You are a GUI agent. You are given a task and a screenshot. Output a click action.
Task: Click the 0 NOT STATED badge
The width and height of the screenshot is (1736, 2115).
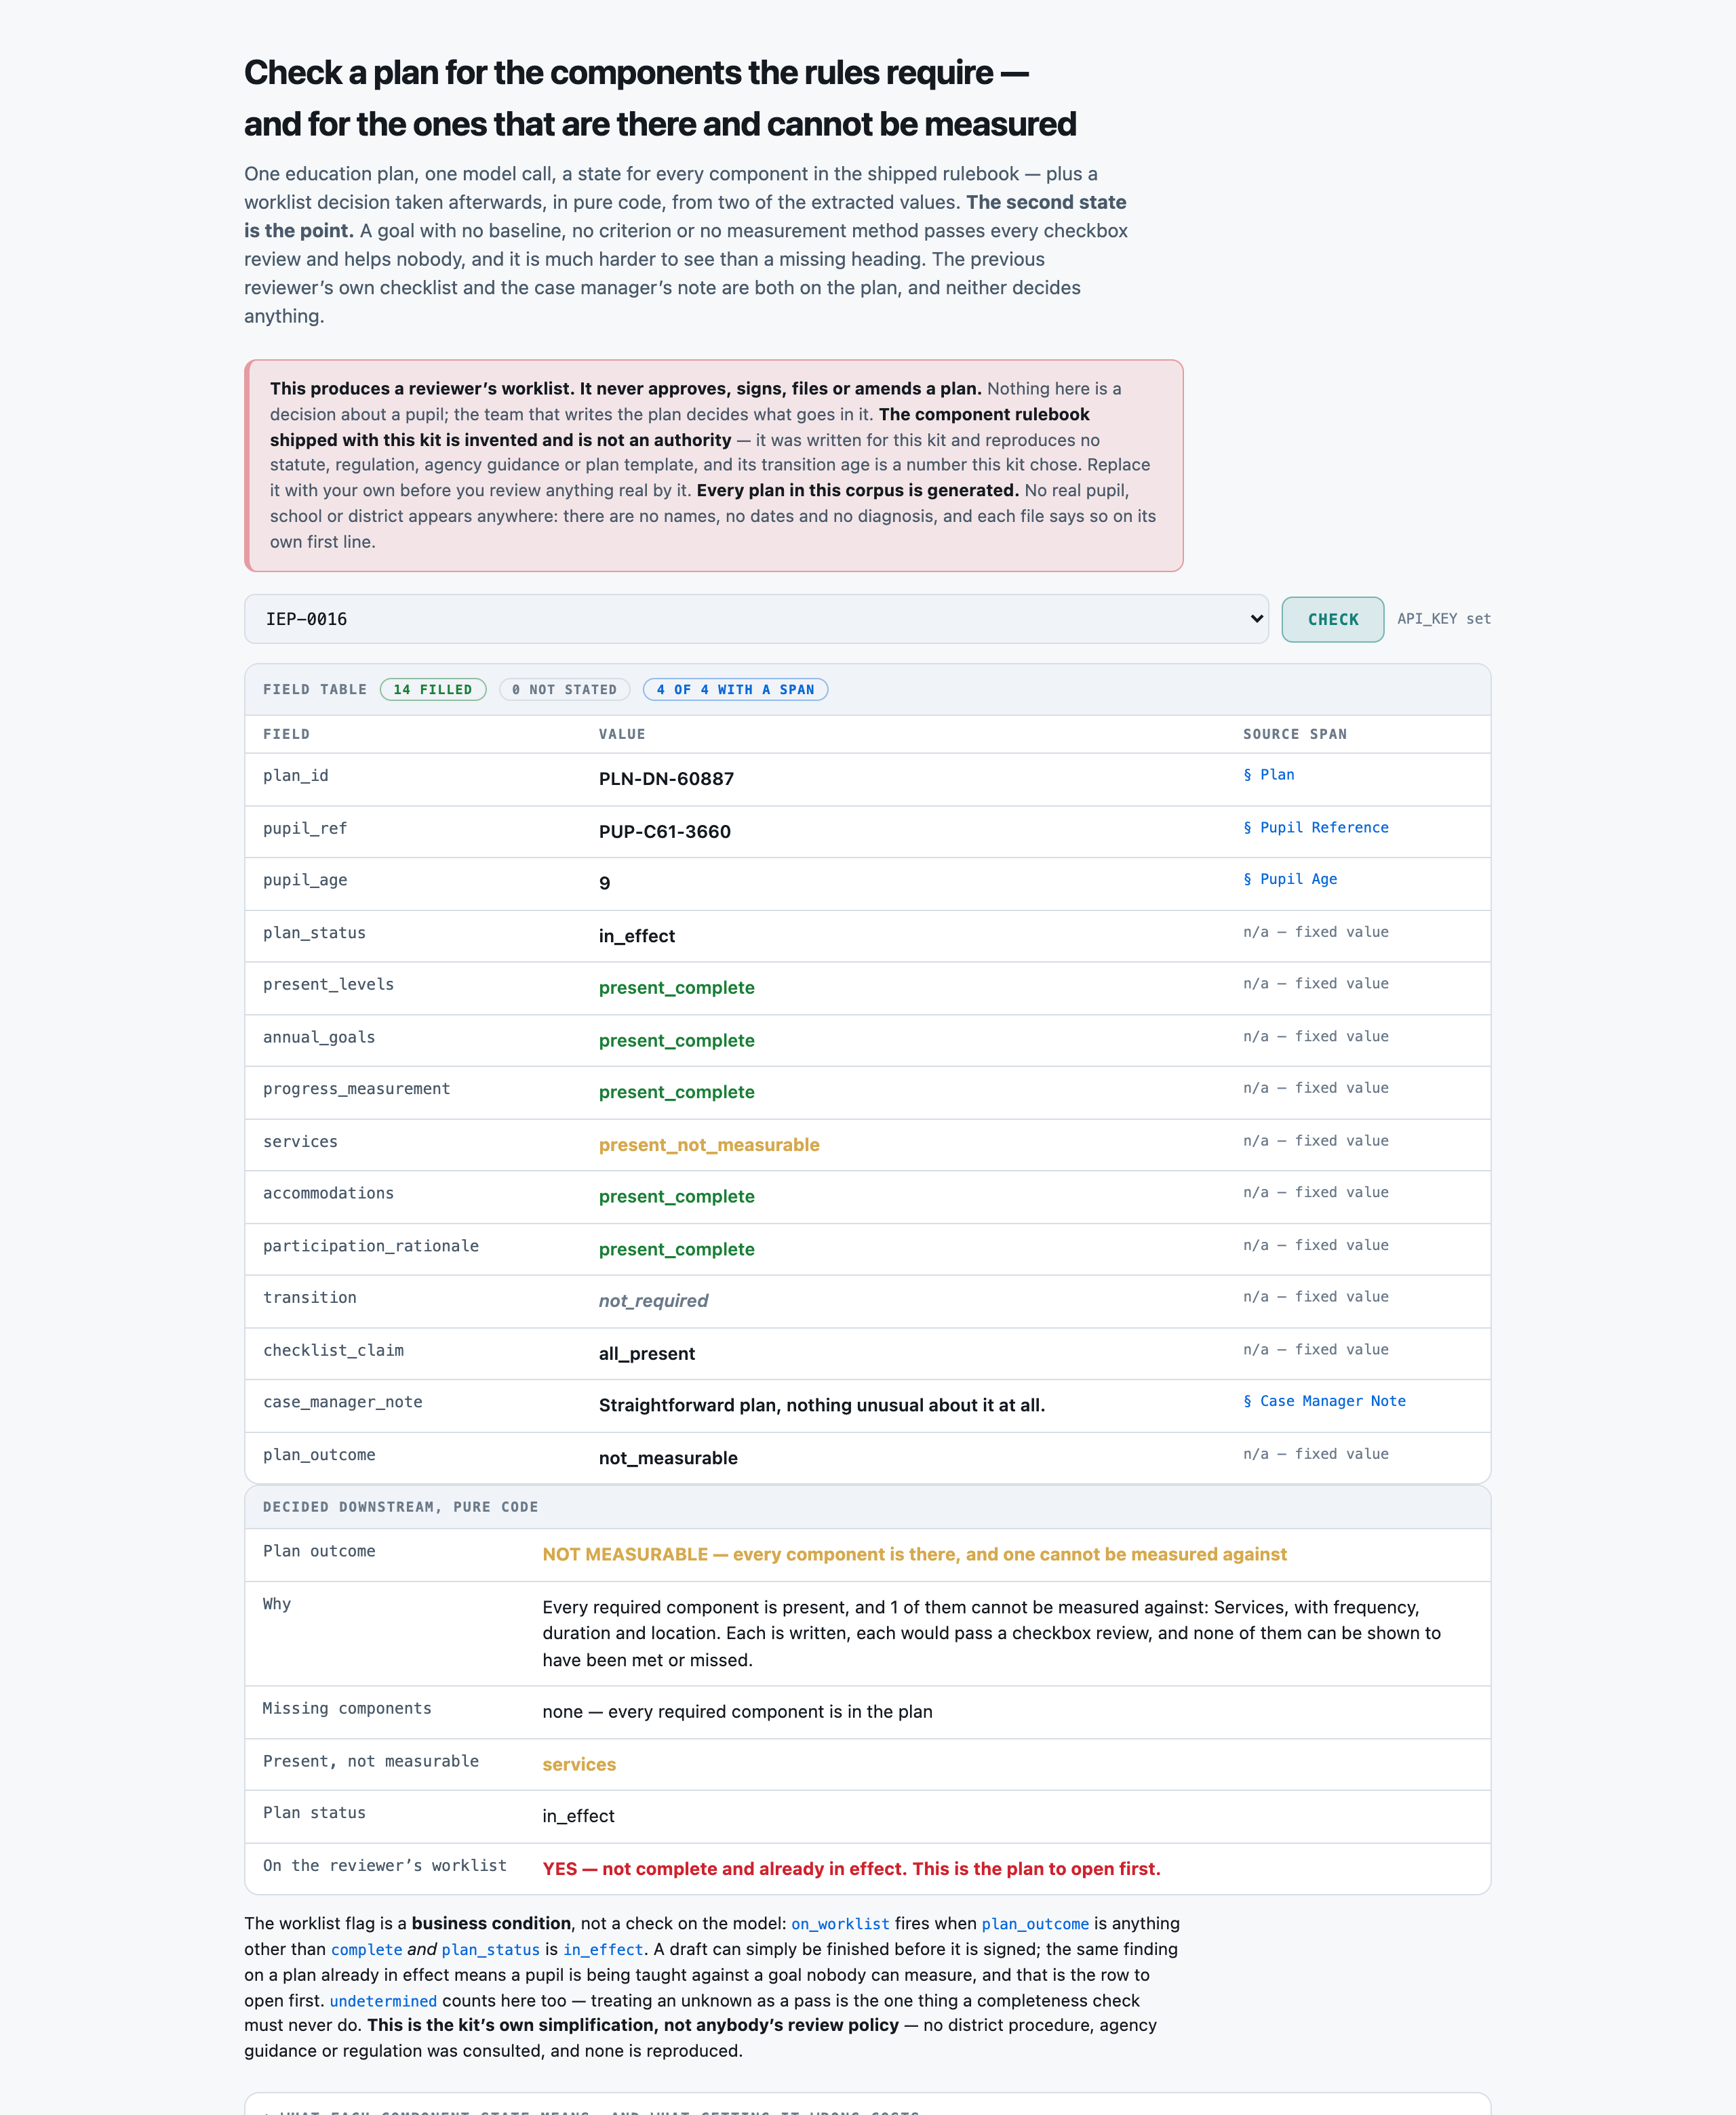point(564,689)
